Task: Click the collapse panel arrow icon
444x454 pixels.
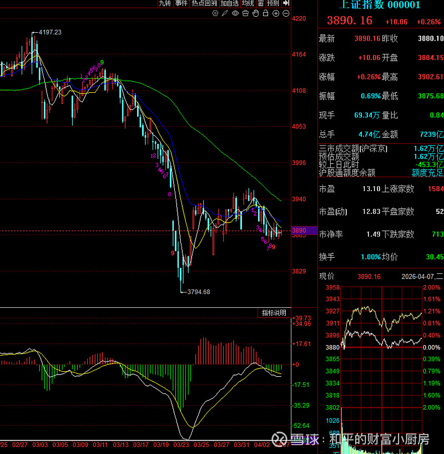Action: 286,3
